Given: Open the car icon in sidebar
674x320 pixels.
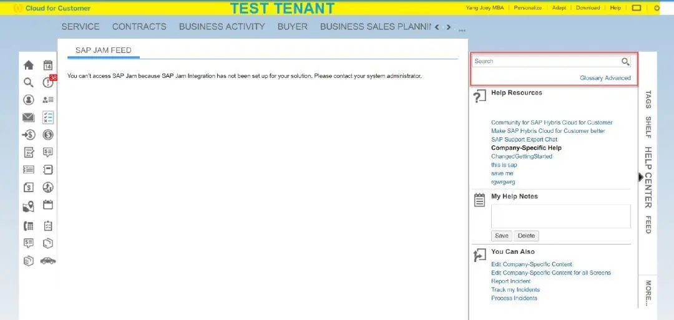Looking at the screenshot, I should coord(48,261).
